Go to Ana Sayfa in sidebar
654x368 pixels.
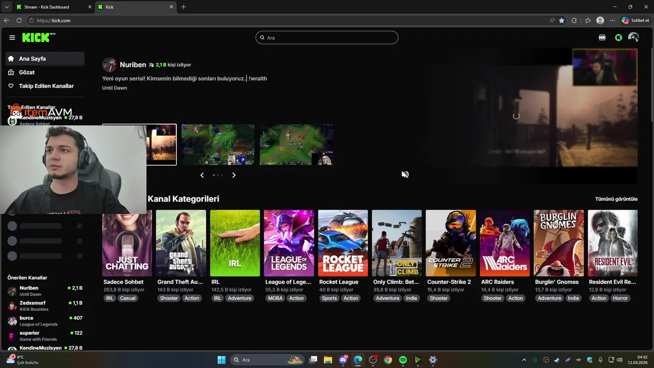point(45,59)
